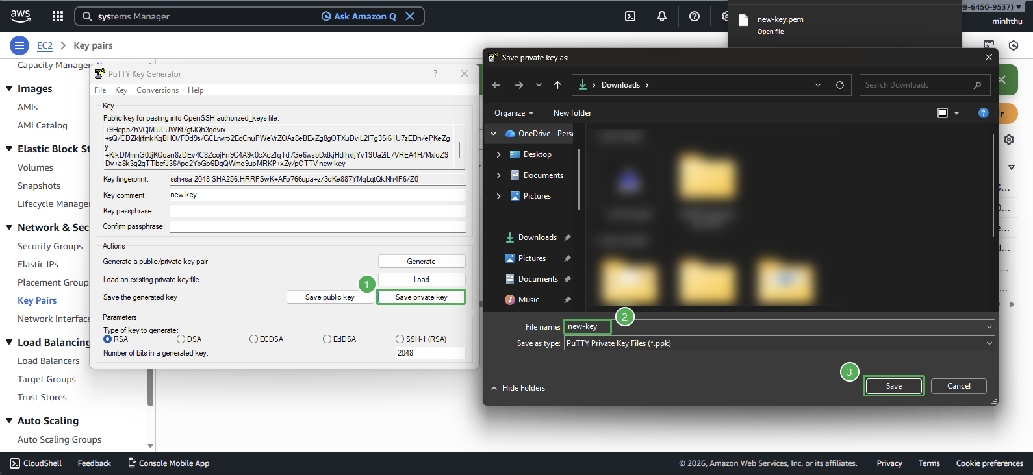Viewport: 1033px width, 475px height.
Task: Open the File name dropdown arrow
Action: (989, 327)
